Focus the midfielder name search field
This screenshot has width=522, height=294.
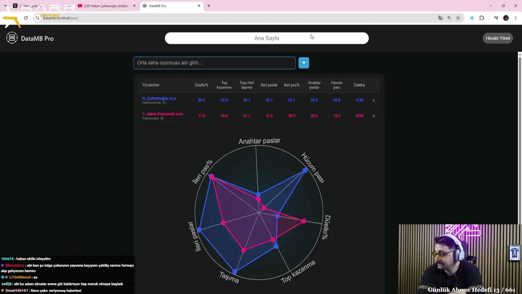(x=215, y=62)
